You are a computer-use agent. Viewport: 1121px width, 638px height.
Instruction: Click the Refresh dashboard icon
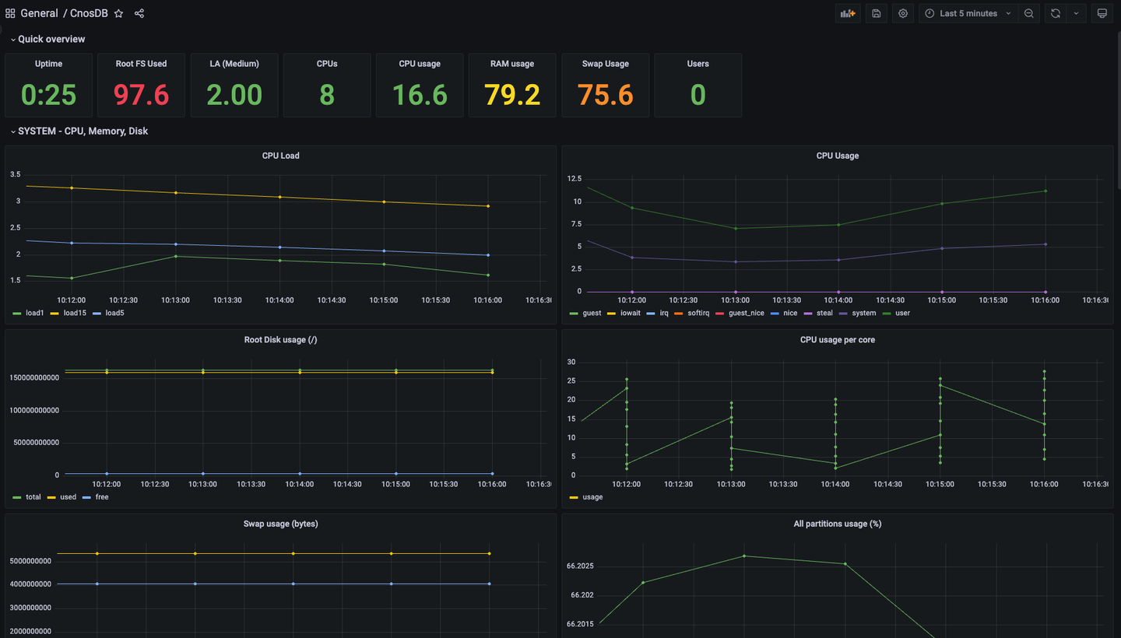pos(1056,13)
